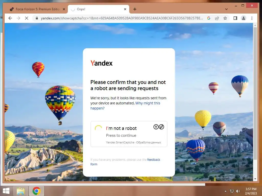Close the Forza Horizon 5 tab
The width and height of the screenshot is (262, 196).
(64, 9)
